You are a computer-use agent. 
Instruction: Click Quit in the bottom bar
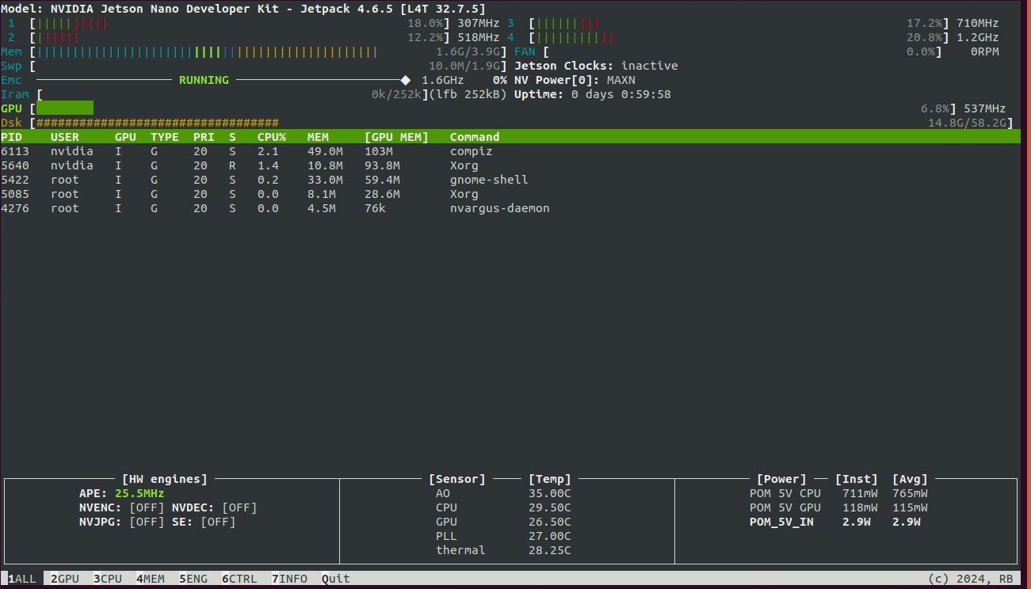pos(336,579)
